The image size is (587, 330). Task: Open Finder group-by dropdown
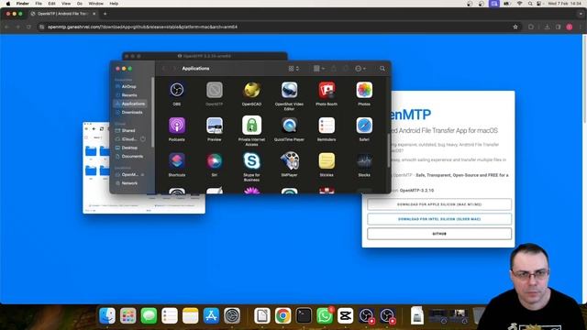pyautogui.click(x=319, y=69)
